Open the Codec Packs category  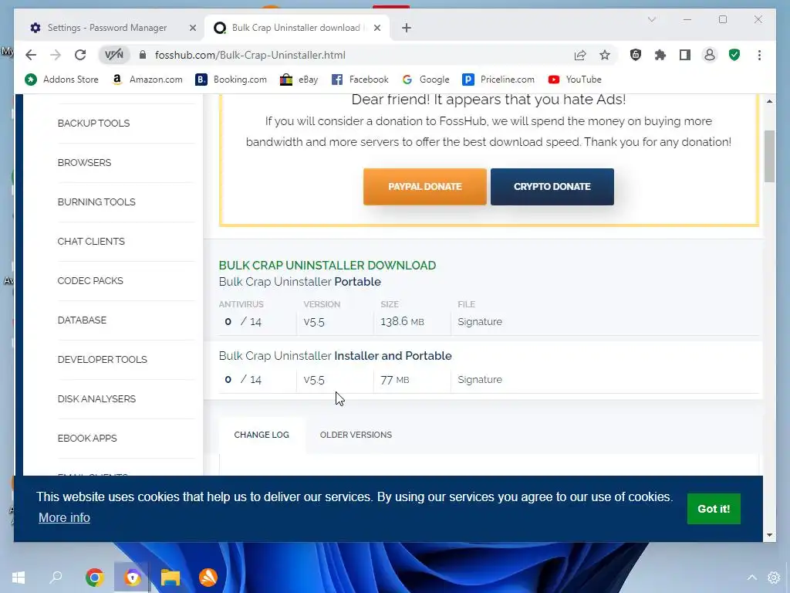tap(90, 280)
